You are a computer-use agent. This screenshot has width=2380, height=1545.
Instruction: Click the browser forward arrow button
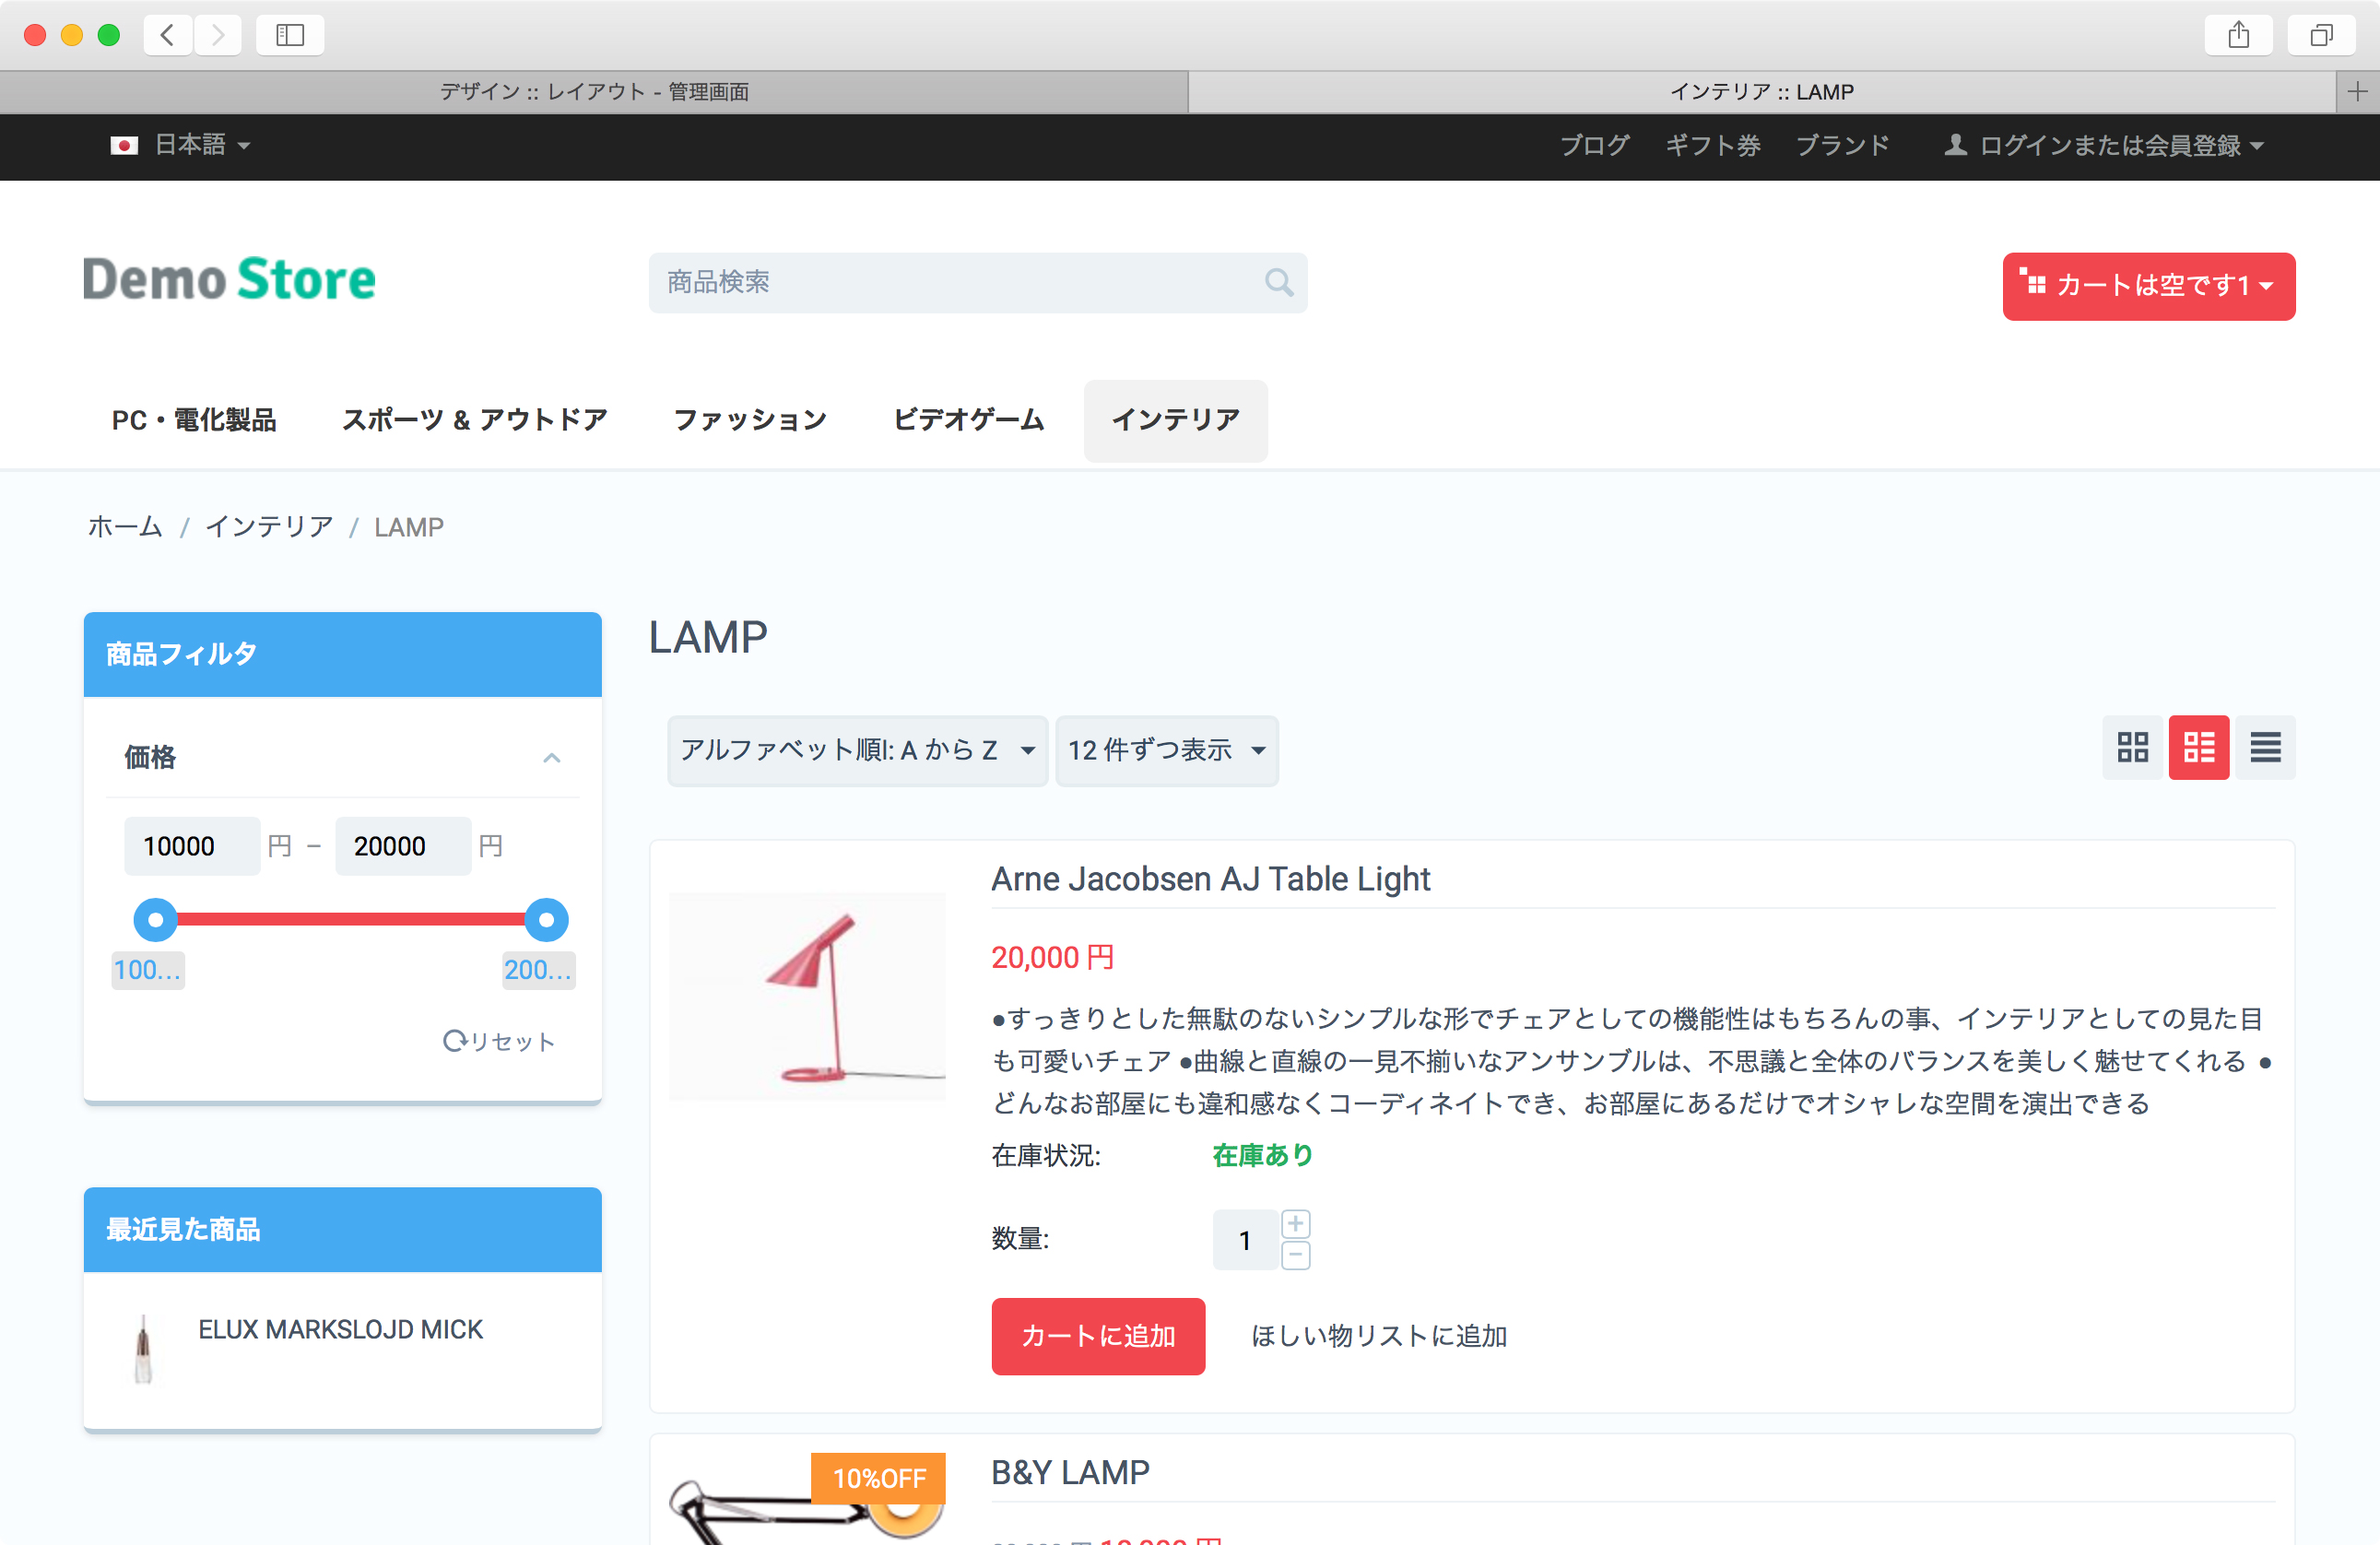click(x=218, y=35)
